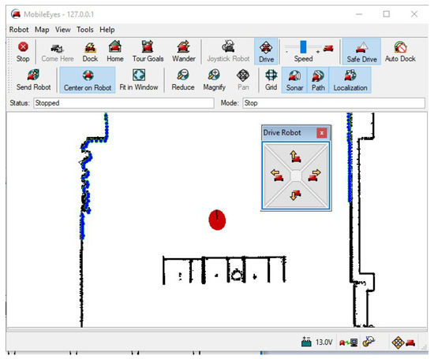The height and width of the screenshot is (359, 434).
Task: Adjust the Speed slider handle
Action: click(x=303, y=46)
